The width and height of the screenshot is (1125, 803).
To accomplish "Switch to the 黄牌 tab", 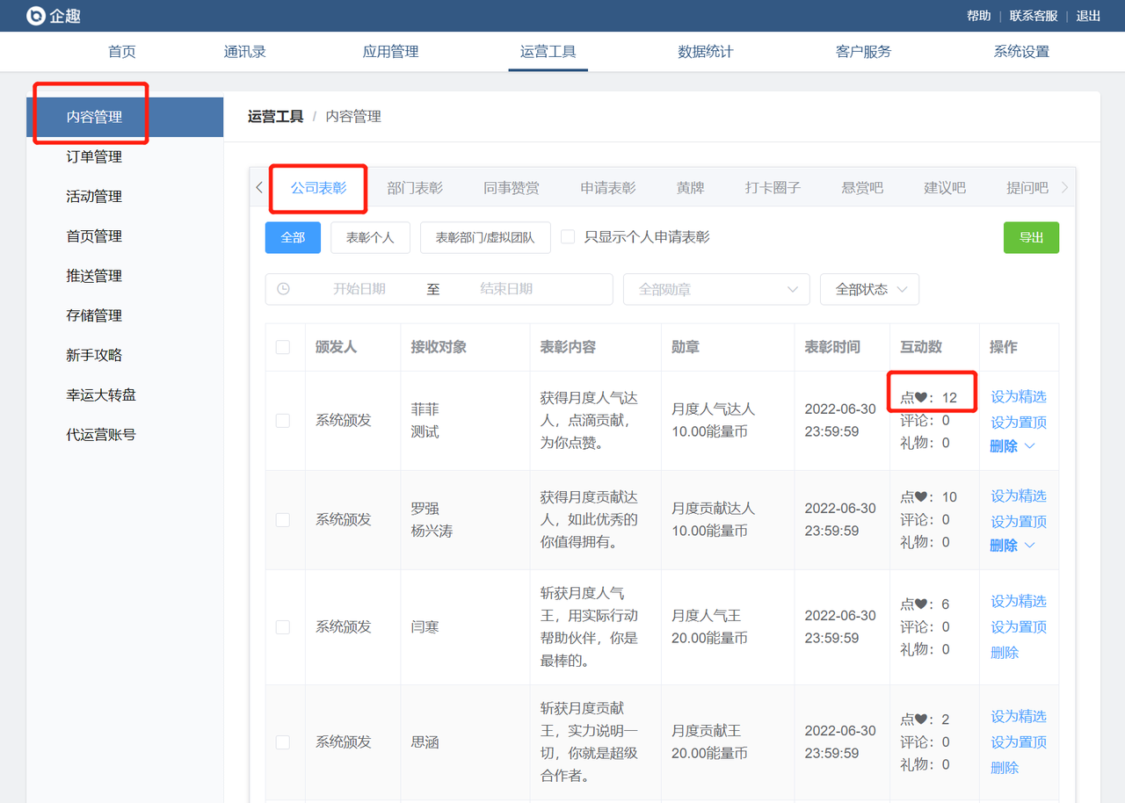I will point(691,187).
